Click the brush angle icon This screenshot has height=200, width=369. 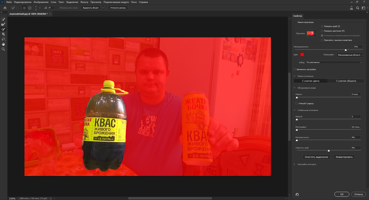pos(46,8)
